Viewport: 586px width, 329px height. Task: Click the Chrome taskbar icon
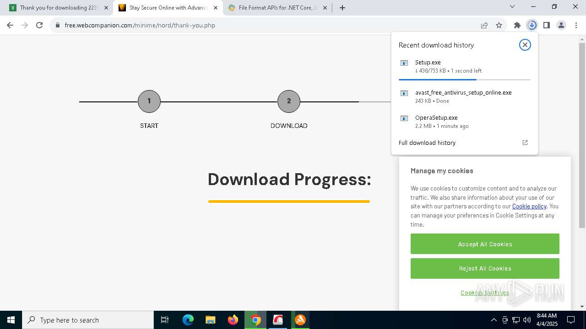(255, 320)
